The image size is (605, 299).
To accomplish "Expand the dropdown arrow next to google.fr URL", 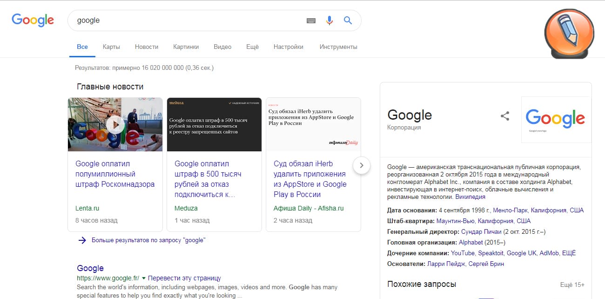I will tap(144, 279).
